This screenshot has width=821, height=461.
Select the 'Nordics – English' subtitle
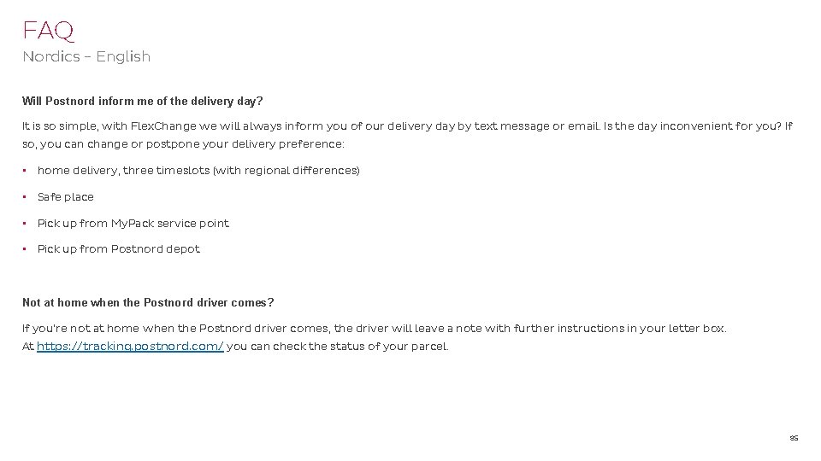click(86, 57)
